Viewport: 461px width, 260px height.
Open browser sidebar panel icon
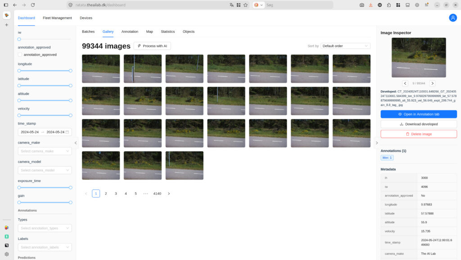tap(6, 5)
